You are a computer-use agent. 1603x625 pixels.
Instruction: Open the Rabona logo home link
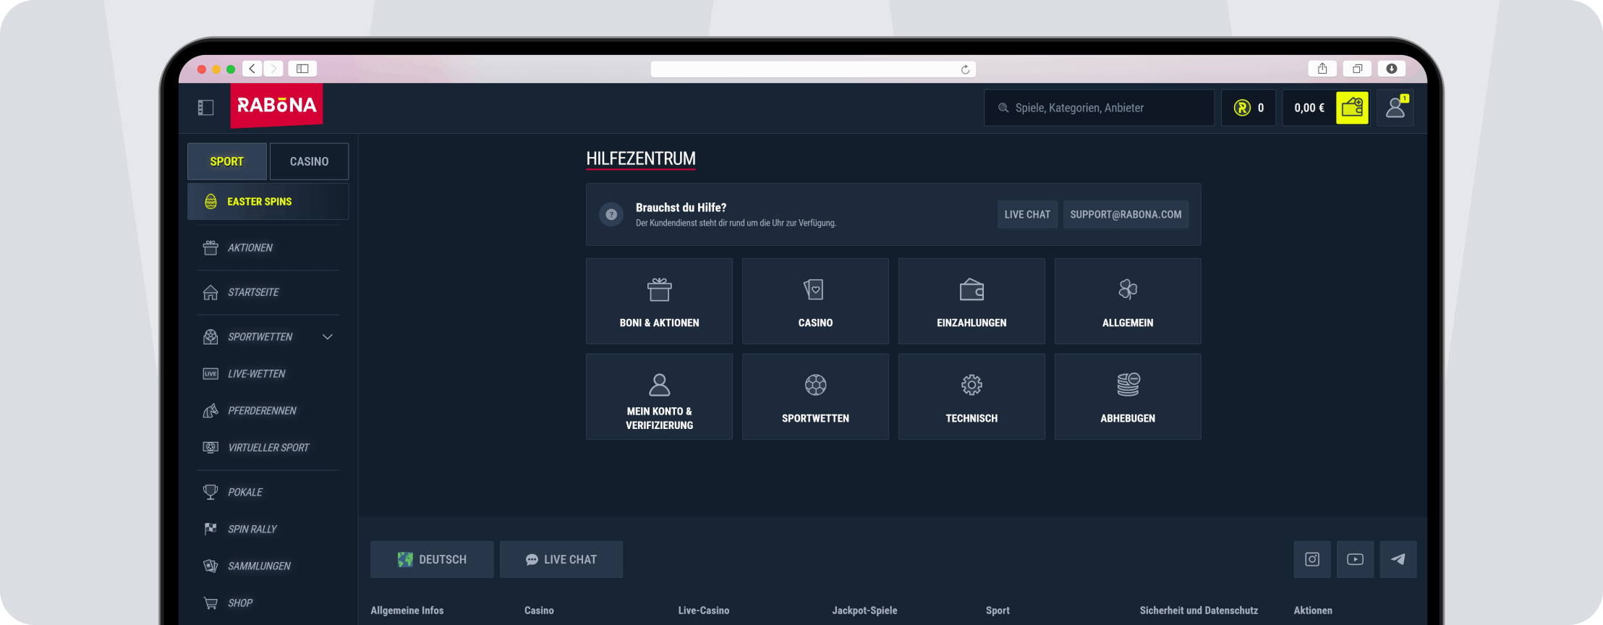click(x=277, y=106)
